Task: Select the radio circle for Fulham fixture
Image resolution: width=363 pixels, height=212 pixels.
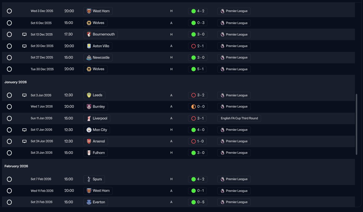Action: pyautogui.click(x=9, y=153)
